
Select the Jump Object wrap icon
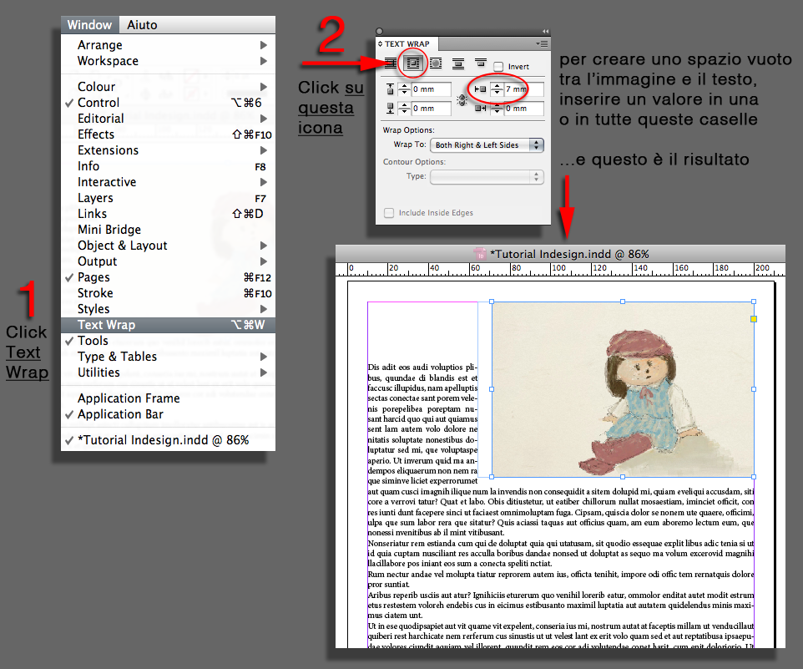[x=457, y=62]
